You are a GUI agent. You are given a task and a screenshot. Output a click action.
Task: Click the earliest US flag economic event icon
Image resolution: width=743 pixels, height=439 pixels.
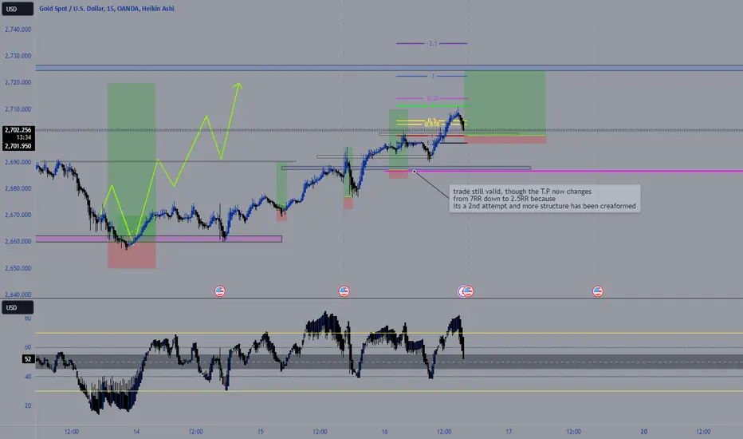[x=220, y=291]
